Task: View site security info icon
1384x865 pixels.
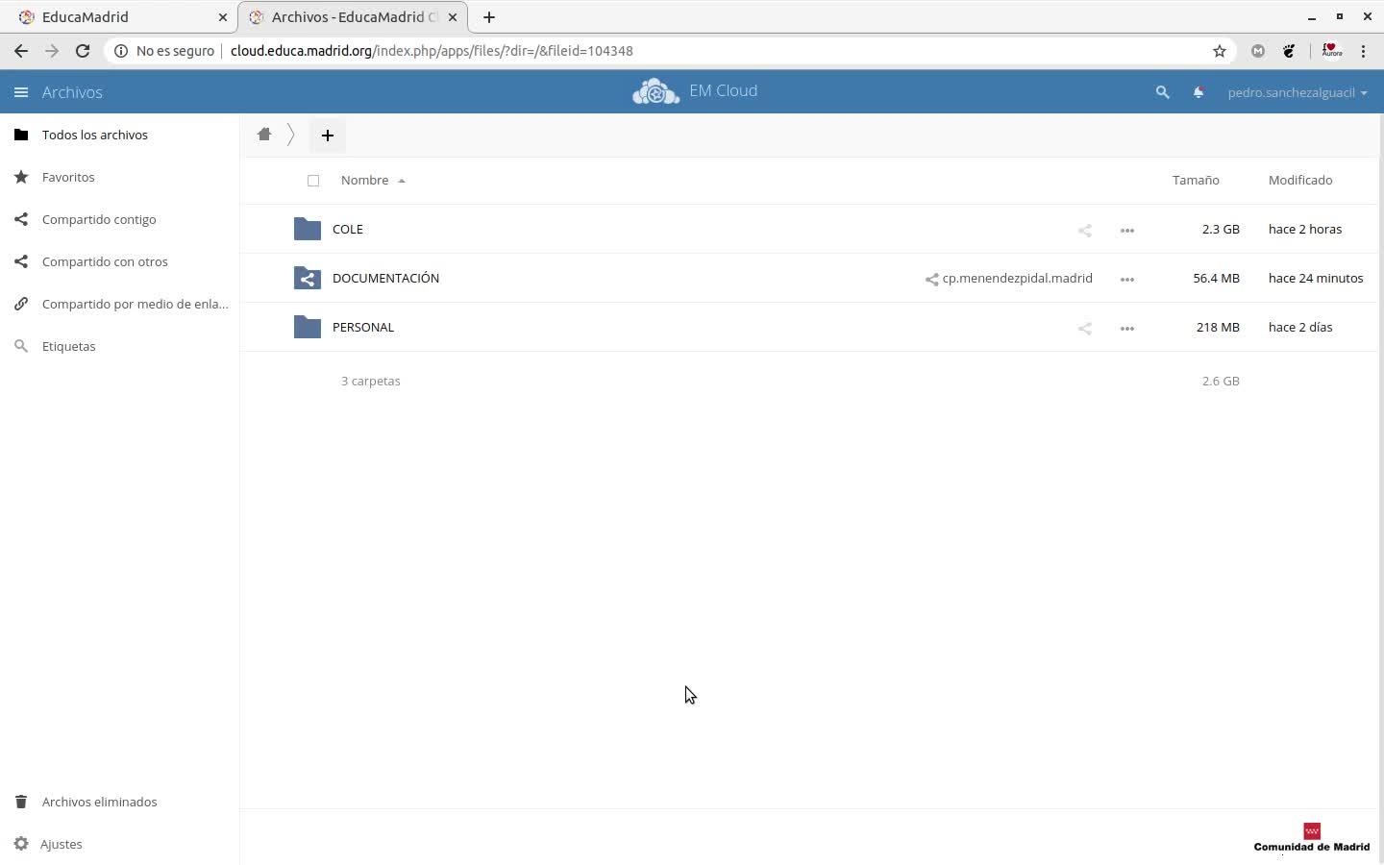Action: click(121, 51)
